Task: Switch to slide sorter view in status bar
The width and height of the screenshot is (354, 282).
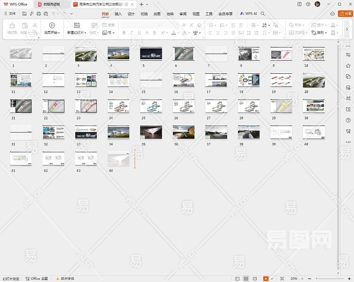Action: (246, 279)
